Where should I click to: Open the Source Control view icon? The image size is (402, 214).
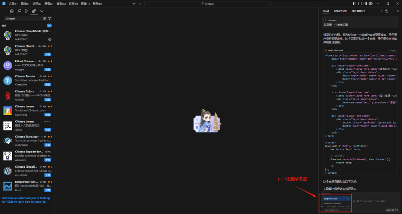(x=26, y=11)
